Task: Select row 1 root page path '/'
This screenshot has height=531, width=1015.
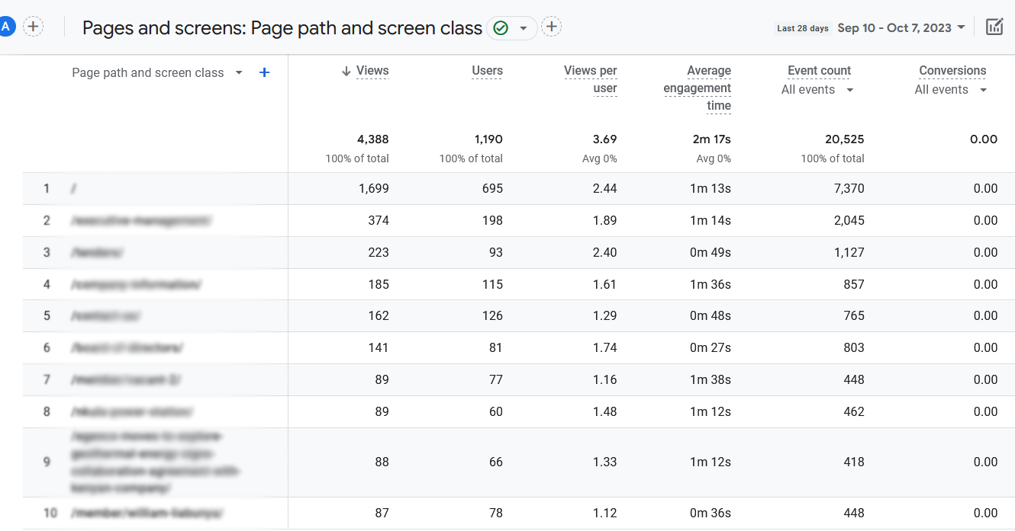Action: tap(73, 189)
